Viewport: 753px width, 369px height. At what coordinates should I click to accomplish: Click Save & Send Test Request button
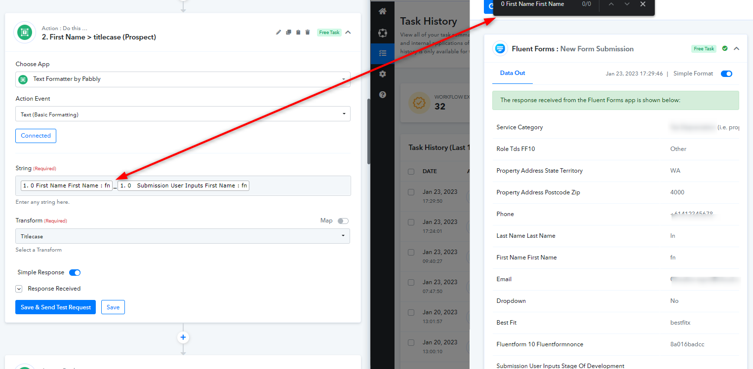tap(56, 307)
